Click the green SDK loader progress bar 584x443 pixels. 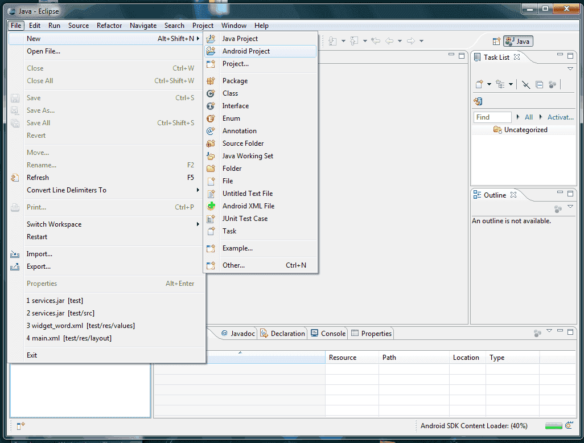(x=553, y=426)
